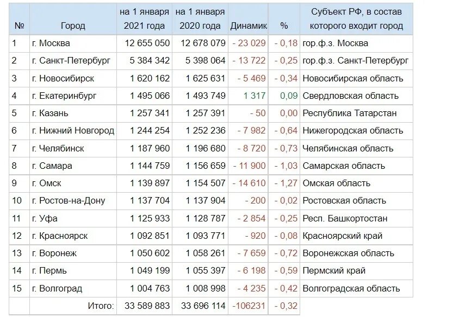Select the на 1 января 2021 года header
The width and height of the screenshot is (453, 317).
tap(144, 19)
